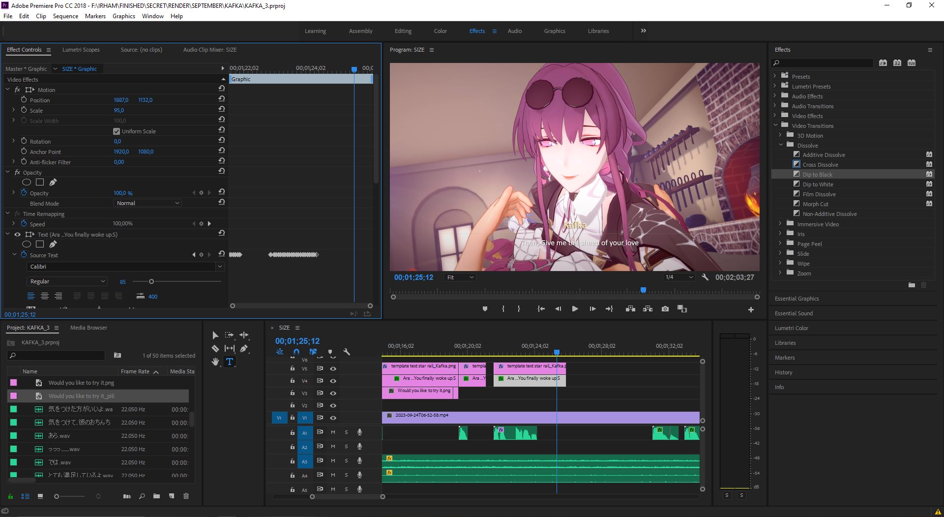Screen dimensions: 944x517
Task: Toggle Snap in the Timeline
Action: [x=296, y=352]
